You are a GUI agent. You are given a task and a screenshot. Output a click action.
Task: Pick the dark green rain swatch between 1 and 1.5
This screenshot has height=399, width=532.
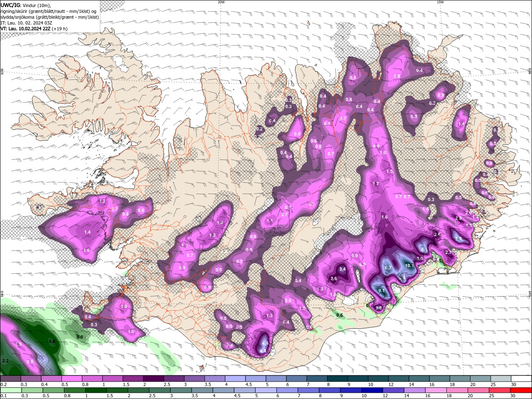pyautogui.click(x=96, y=390)
